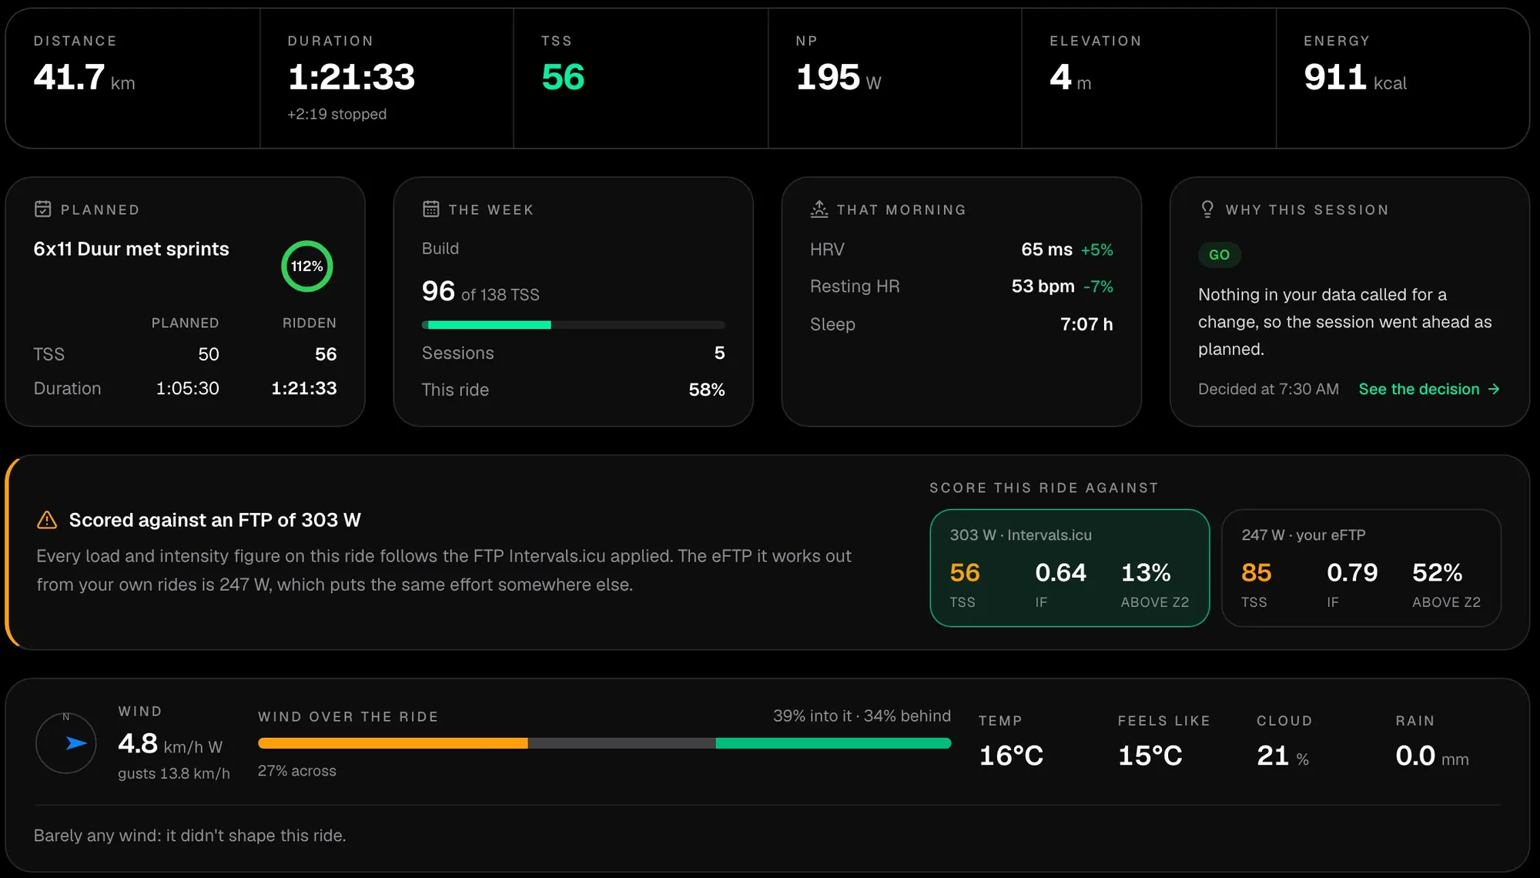1540x878 pixels.
Task: Click the calendar icon next to THE WEEK
Action: [431, 209]
